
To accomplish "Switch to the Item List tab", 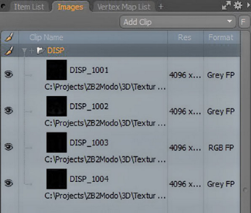I will tap(29, 7).
